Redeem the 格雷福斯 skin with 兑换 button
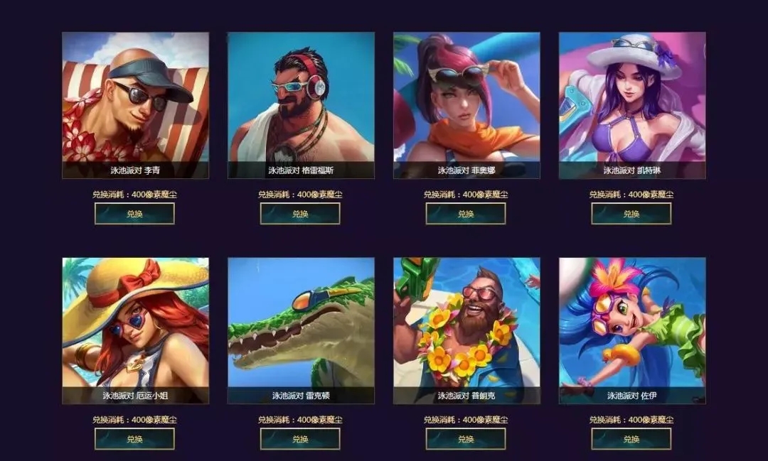The width and height of the screenshot is (768, 461). click(x=300, y=214)
